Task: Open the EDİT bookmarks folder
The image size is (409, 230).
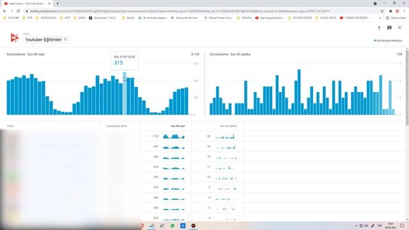Action: pos(65,18)
